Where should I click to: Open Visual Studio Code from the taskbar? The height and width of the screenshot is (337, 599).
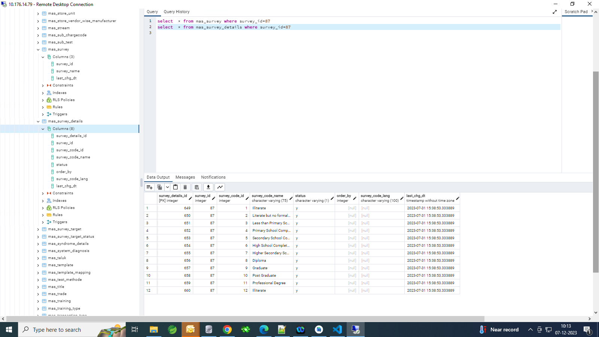coord(337,330)
